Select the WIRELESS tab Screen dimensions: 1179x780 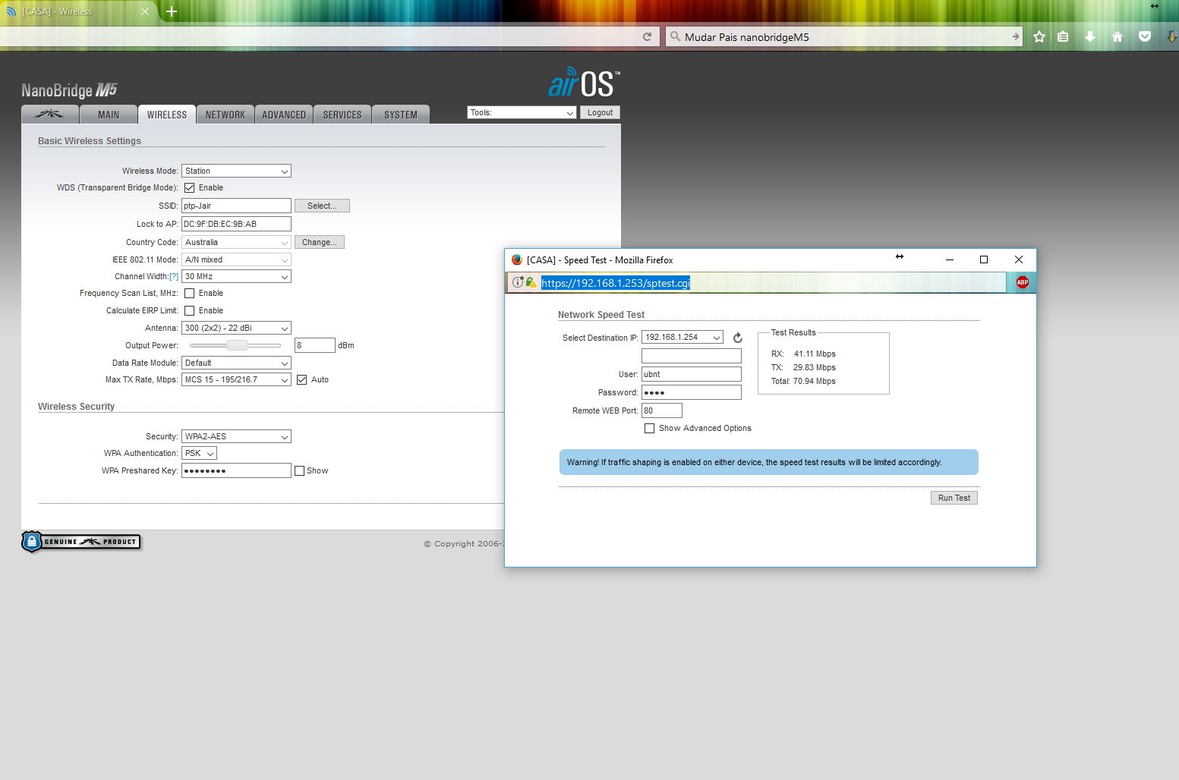(167, 115)
